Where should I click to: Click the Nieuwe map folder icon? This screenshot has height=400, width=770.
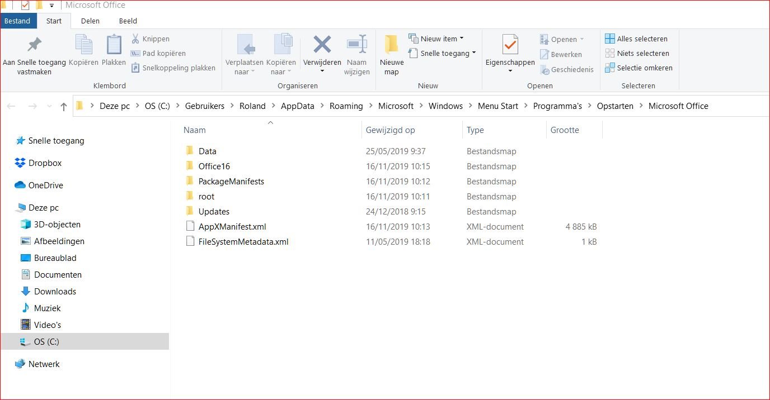point(391,45)
